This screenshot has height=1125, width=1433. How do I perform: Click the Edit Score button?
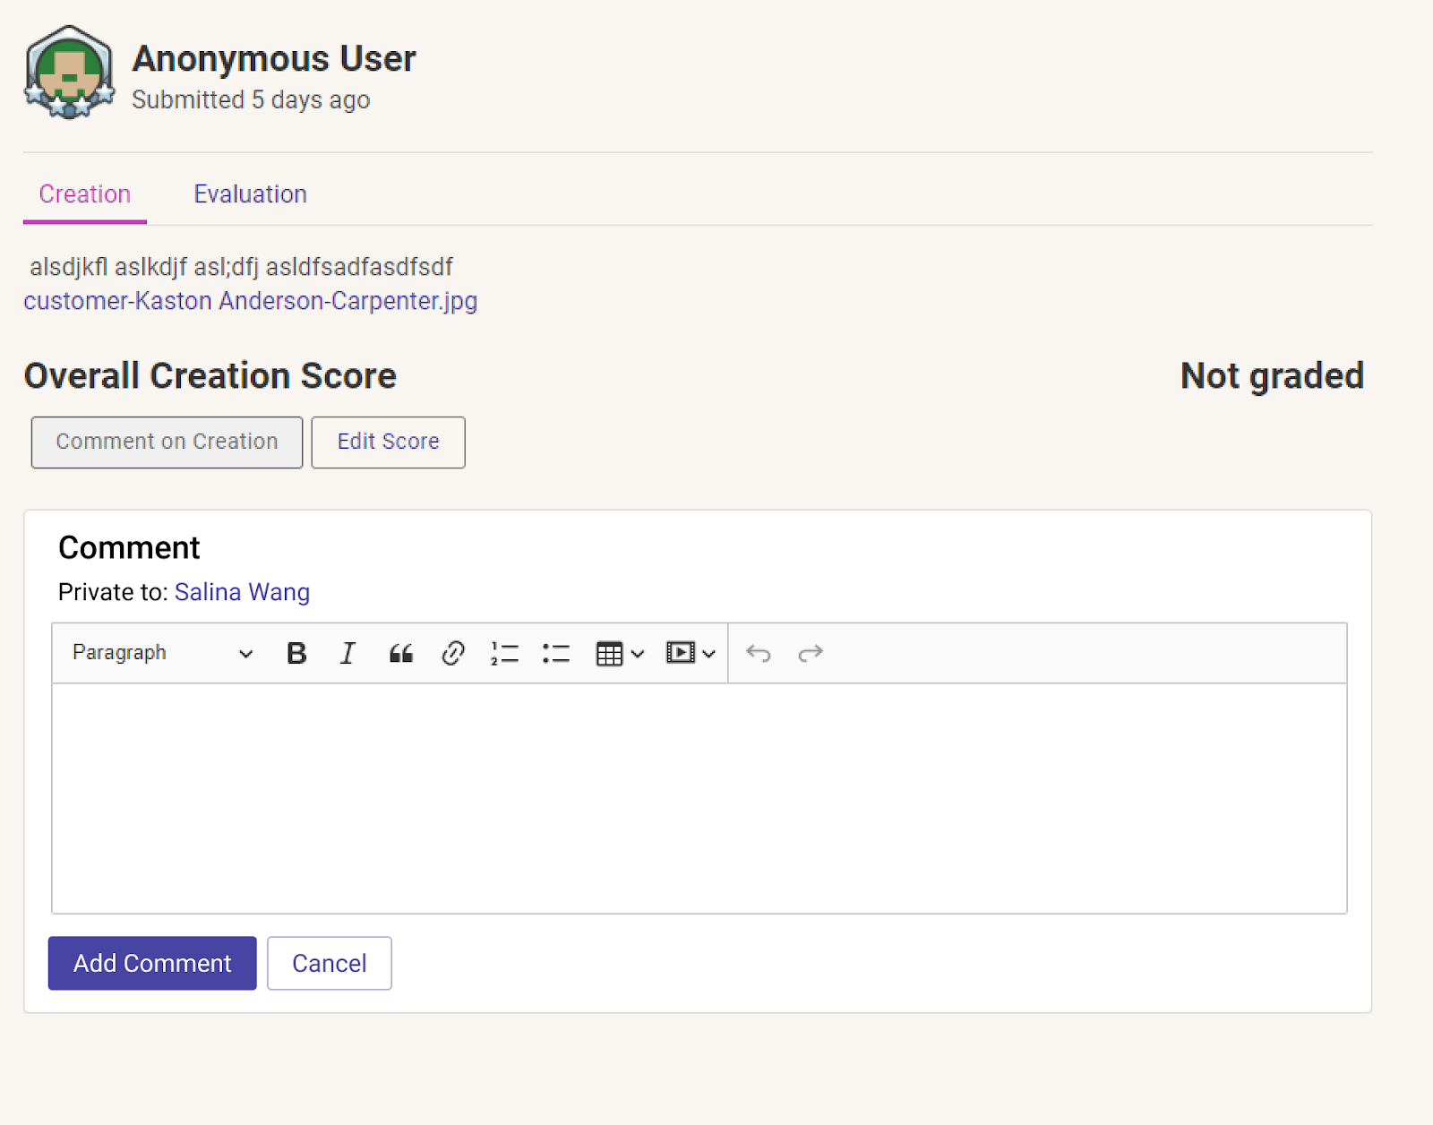388,442
